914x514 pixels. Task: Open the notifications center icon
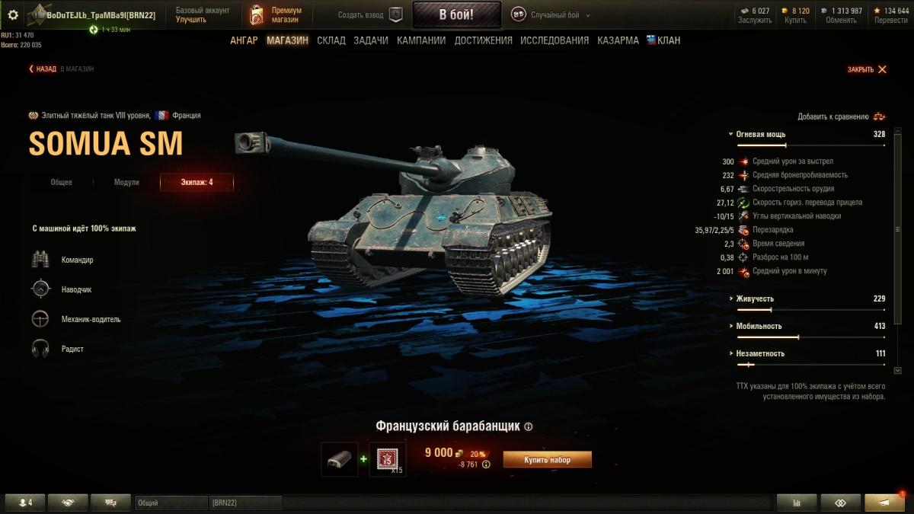point(884,503)
